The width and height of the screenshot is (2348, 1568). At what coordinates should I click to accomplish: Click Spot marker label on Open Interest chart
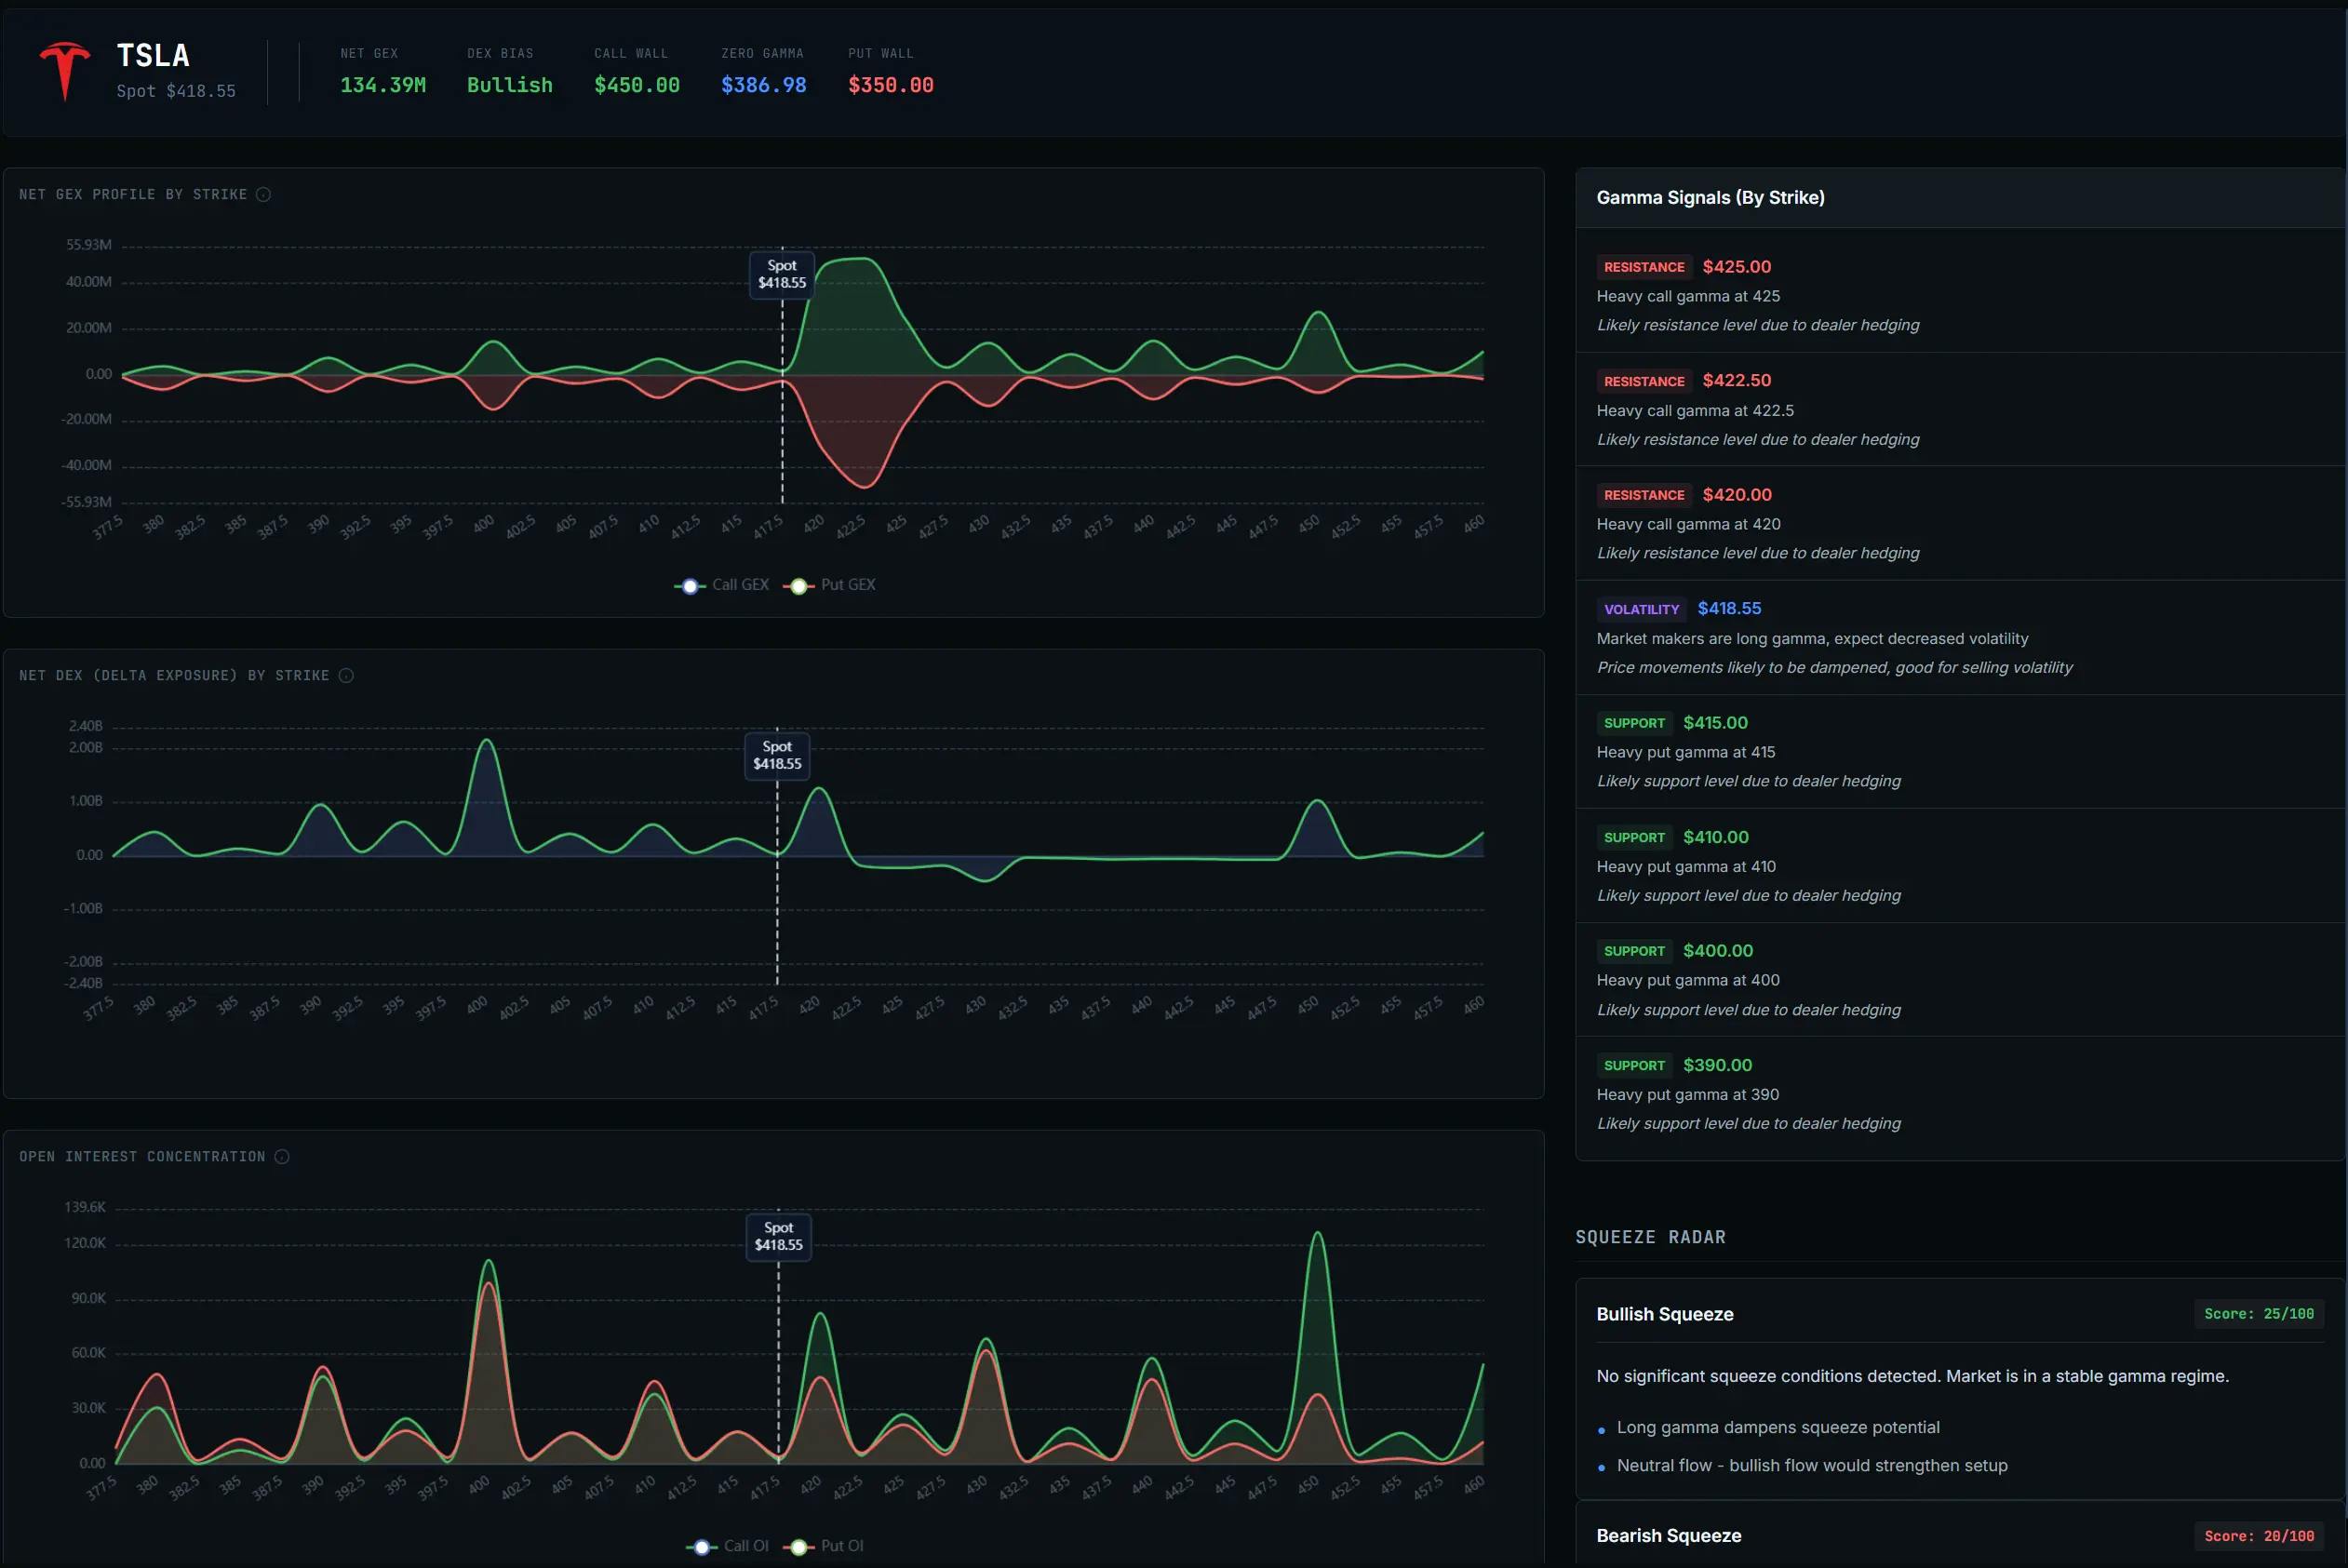[x=779, y=1237]
